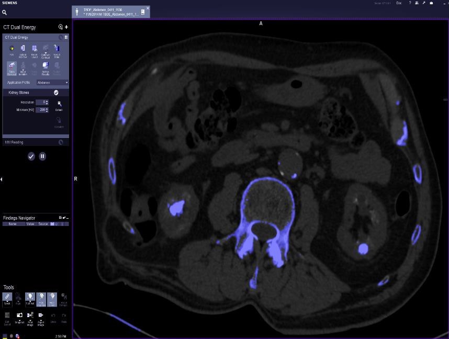Click the Default settings icon
The height and width of the screenshot is (339, 449).
click(x=59, y=104)
